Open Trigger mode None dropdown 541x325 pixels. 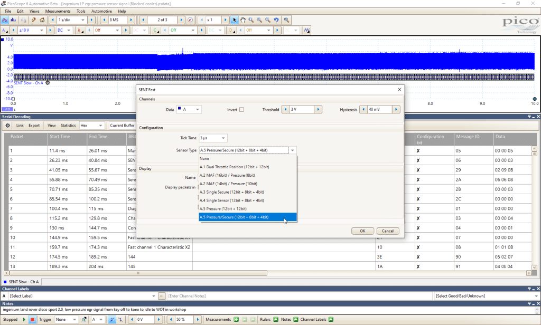pyautogui.click(x=66, y=320)
